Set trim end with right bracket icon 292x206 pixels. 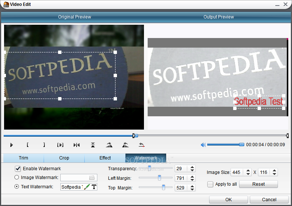(x=44, y=145)
